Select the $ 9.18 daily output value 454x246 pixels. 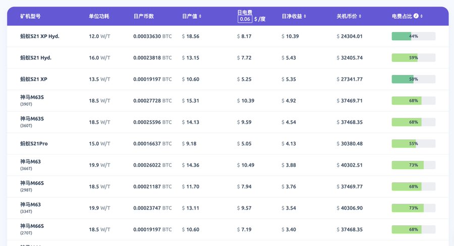pyautogui.click(x=189, y=143)
